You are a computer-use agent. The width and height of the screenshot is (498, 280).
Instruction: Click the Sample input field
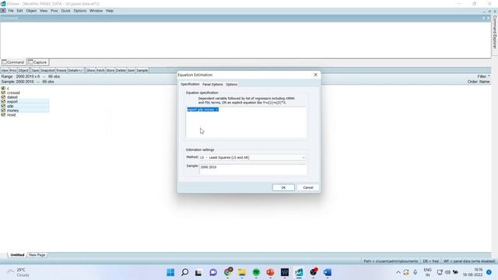point(253,170)
